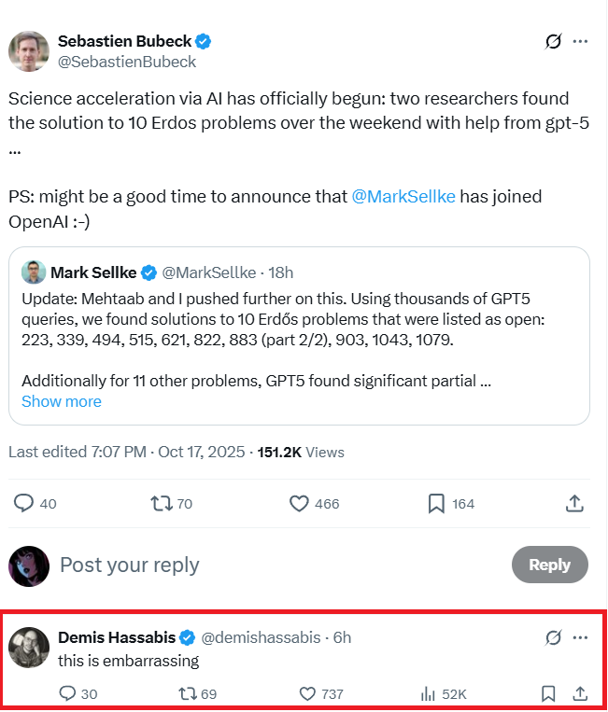The image size is (608, 712).
Task: View analytics on Demis Hassabis's reply
Action: tap(430, 693)
